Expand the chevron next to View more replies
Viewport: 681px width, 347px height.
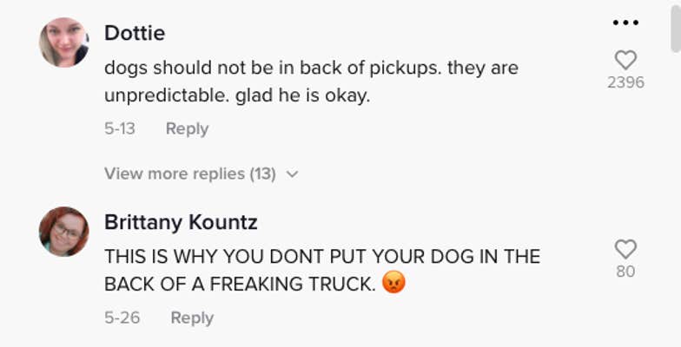pyautogui.click(x=293, y=173)
